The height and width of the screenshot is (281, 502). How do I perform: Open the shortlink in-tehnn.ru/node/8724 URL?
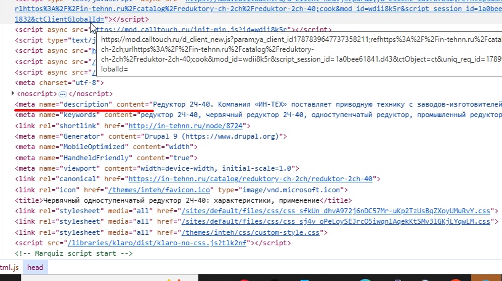click(x=185, y=126)
